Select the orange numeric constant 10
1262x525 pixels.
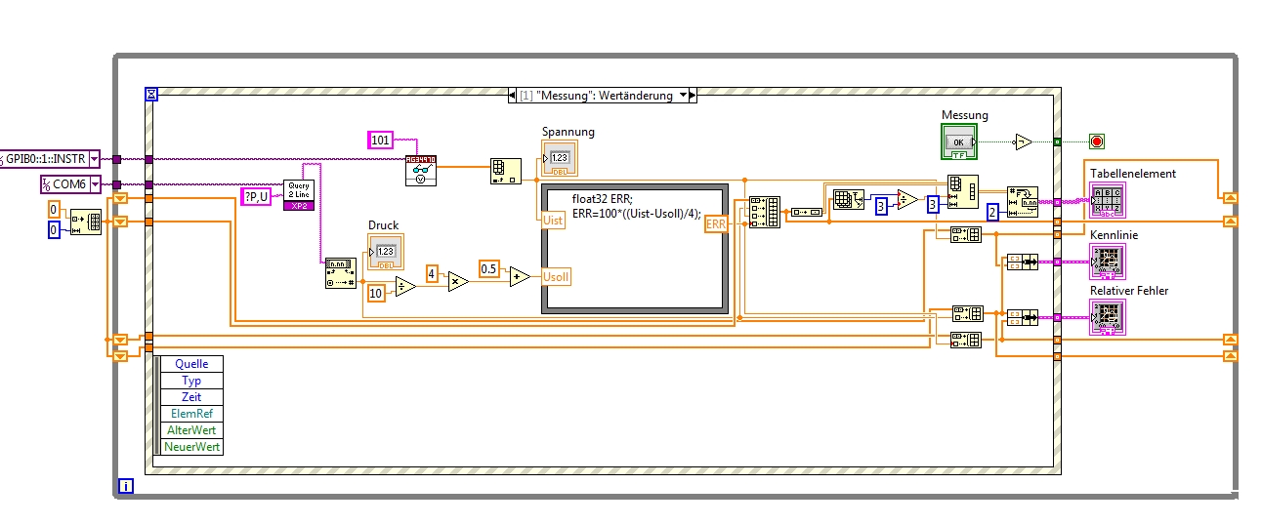pyautogui.click(x=376, y=292)
